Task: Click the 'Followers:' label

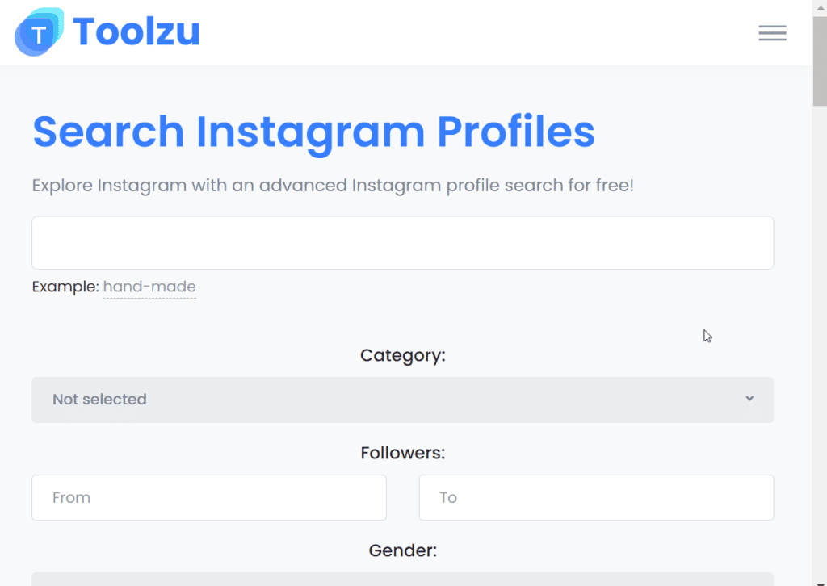Action: point(402,453)
